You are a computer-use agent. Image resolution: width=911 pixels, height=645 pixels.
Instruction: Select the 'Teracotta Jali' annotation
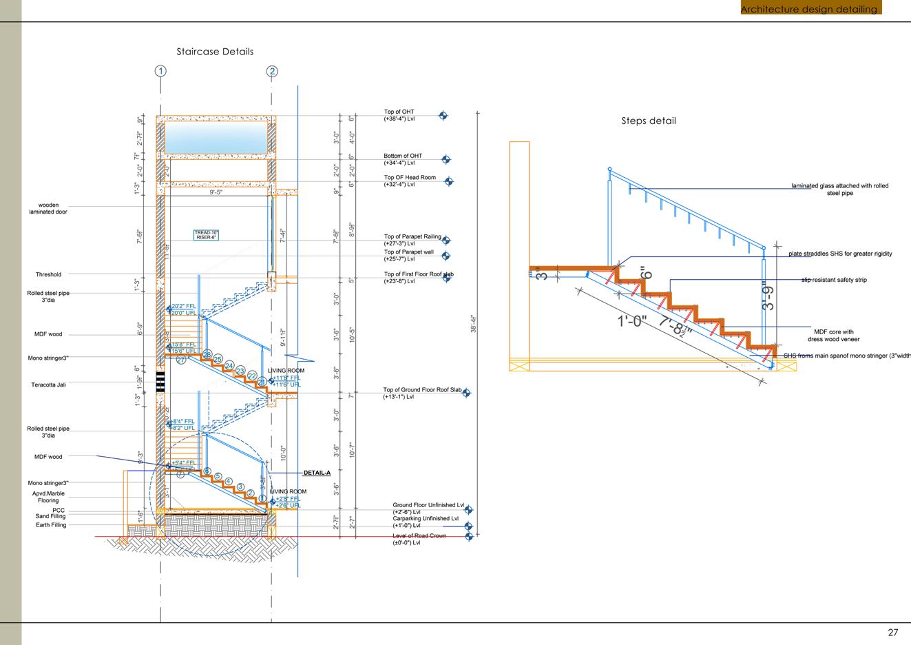tap(48, 385)
